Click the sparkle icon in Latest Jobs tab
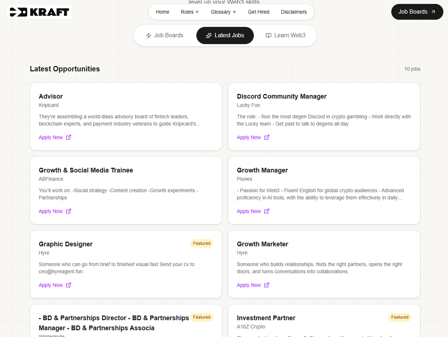This screenshot has height=337, width=448. click(209, 35)
